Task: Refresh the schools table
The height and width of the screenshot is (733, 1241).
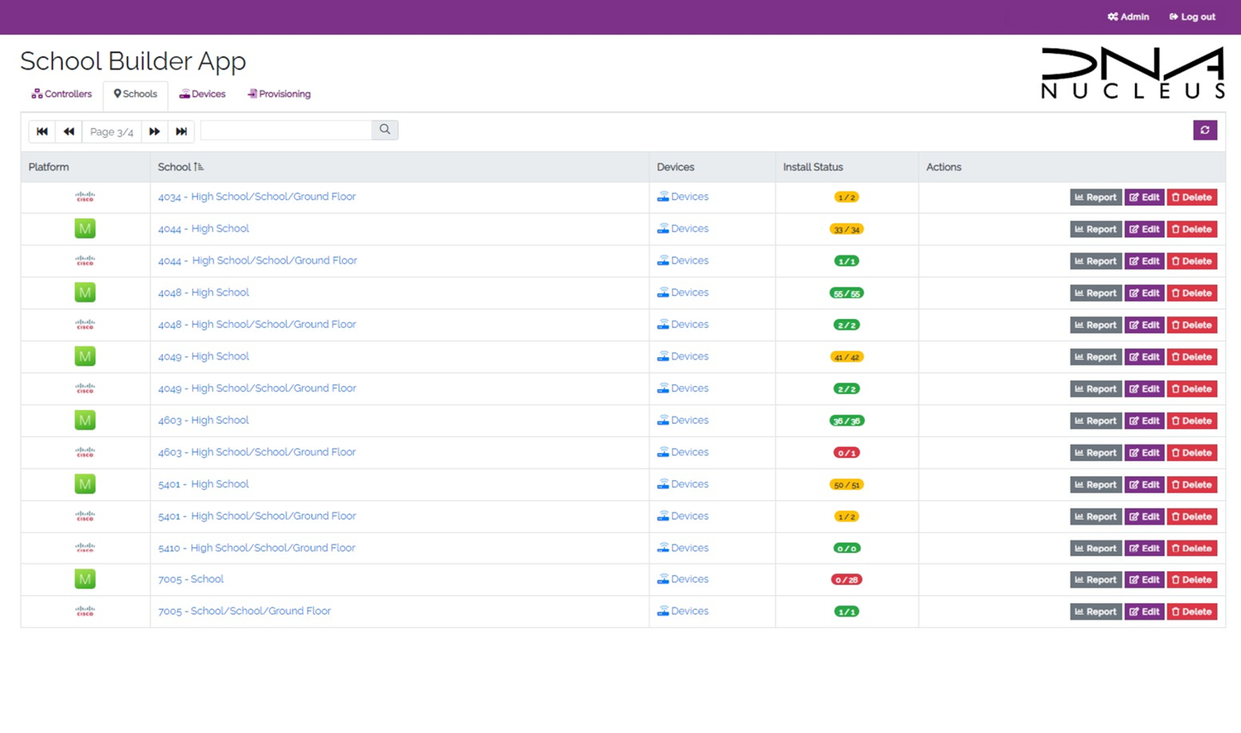Action: (x=1205, y=130)
